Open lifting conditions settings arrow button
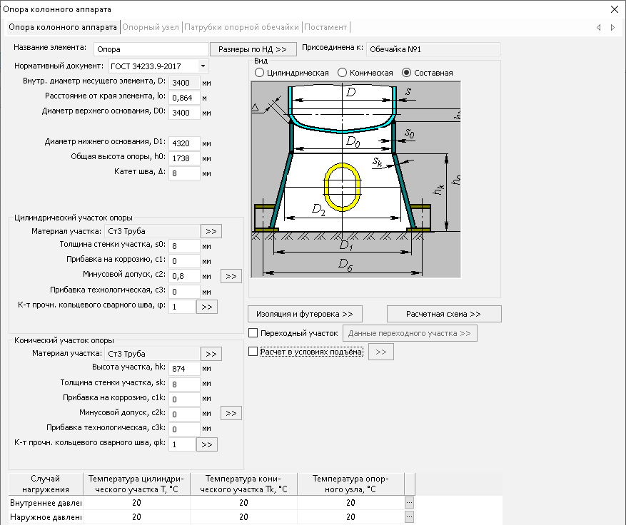The image size is (626, 525). point(381,352)
